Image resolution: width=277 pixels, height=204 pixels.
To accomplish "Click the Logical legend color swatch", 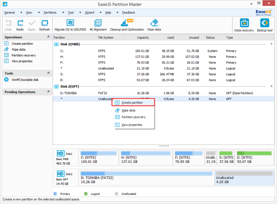I will pos(86,194).
